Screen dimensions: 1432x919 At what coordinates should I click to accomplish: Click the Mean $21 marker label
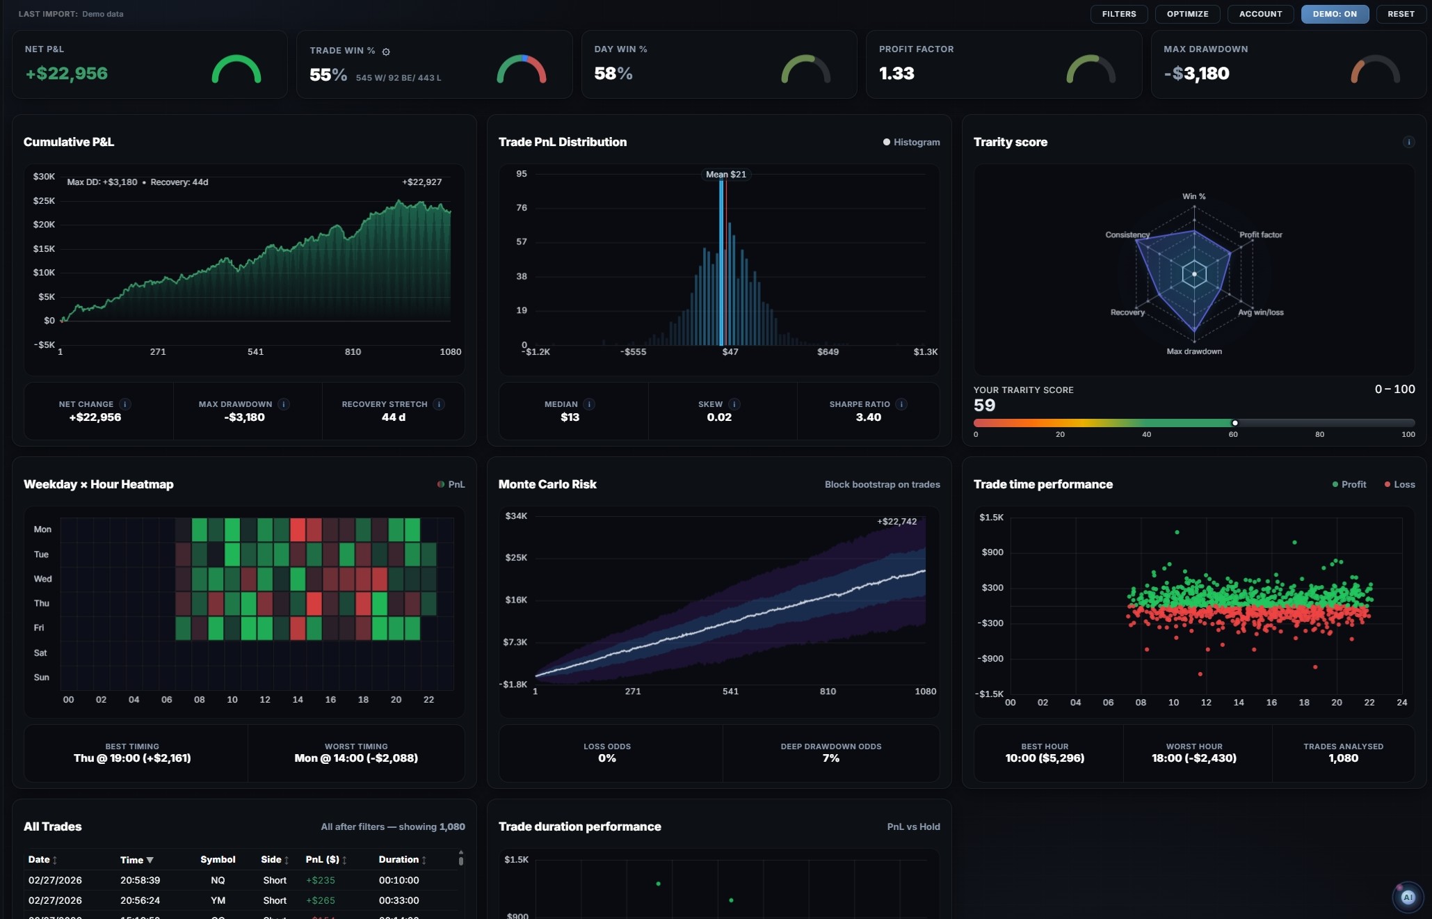pyautogui.click(x=726, y=175)
